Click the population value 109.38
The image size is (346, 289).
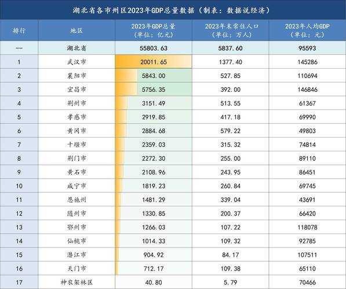(230, 269)
